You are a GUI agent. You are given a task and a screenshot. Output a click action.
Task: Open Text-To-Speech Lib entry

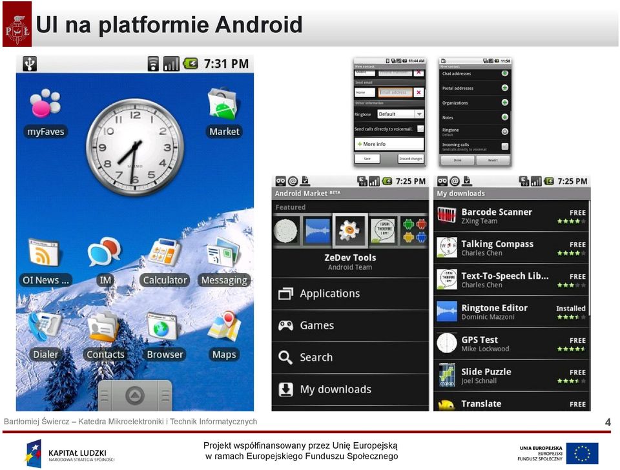[512, 280]
